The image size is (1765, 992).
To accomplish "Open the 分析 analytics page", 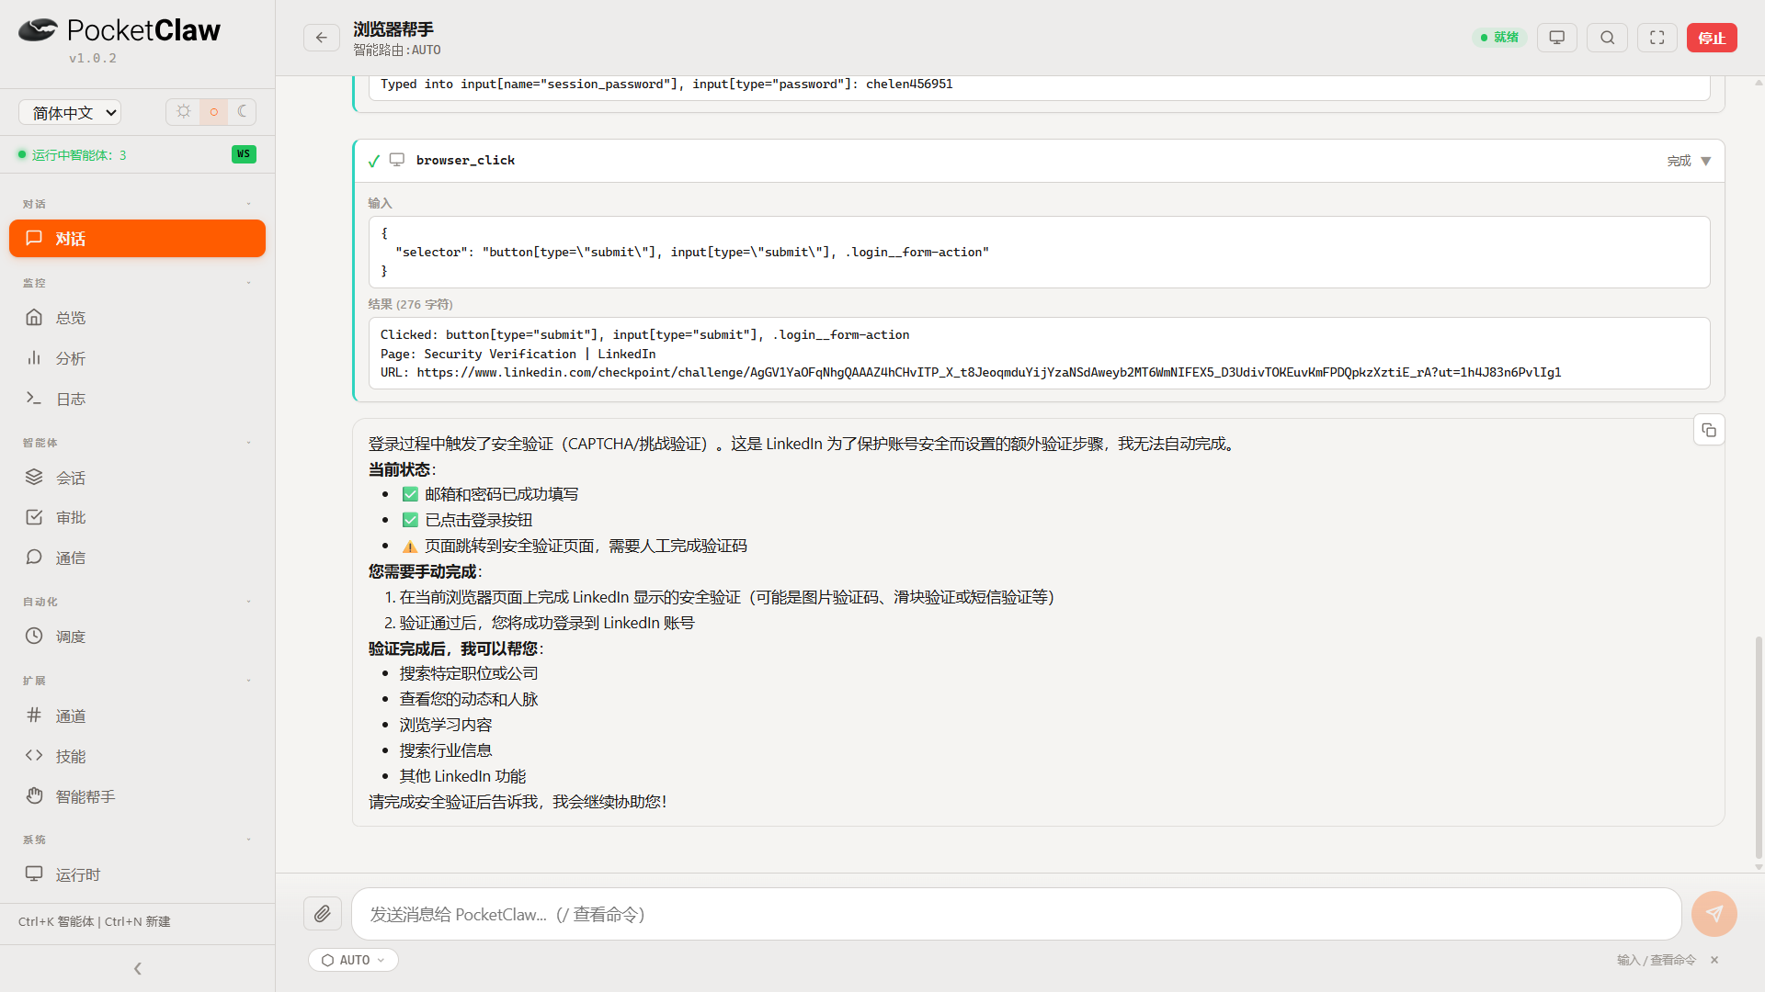I will pos(137,358).
